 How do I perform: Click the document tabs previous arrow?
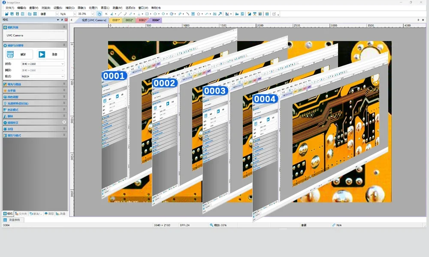[71, 20]
